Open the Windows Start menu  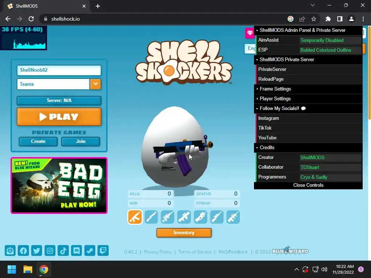click(x=12, y=269)
